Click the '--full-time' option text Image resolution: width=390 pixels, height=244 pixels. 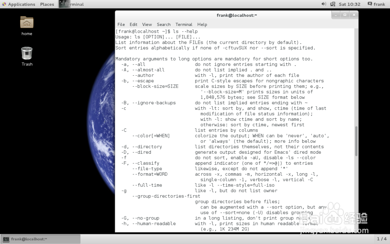coord(147,185)
